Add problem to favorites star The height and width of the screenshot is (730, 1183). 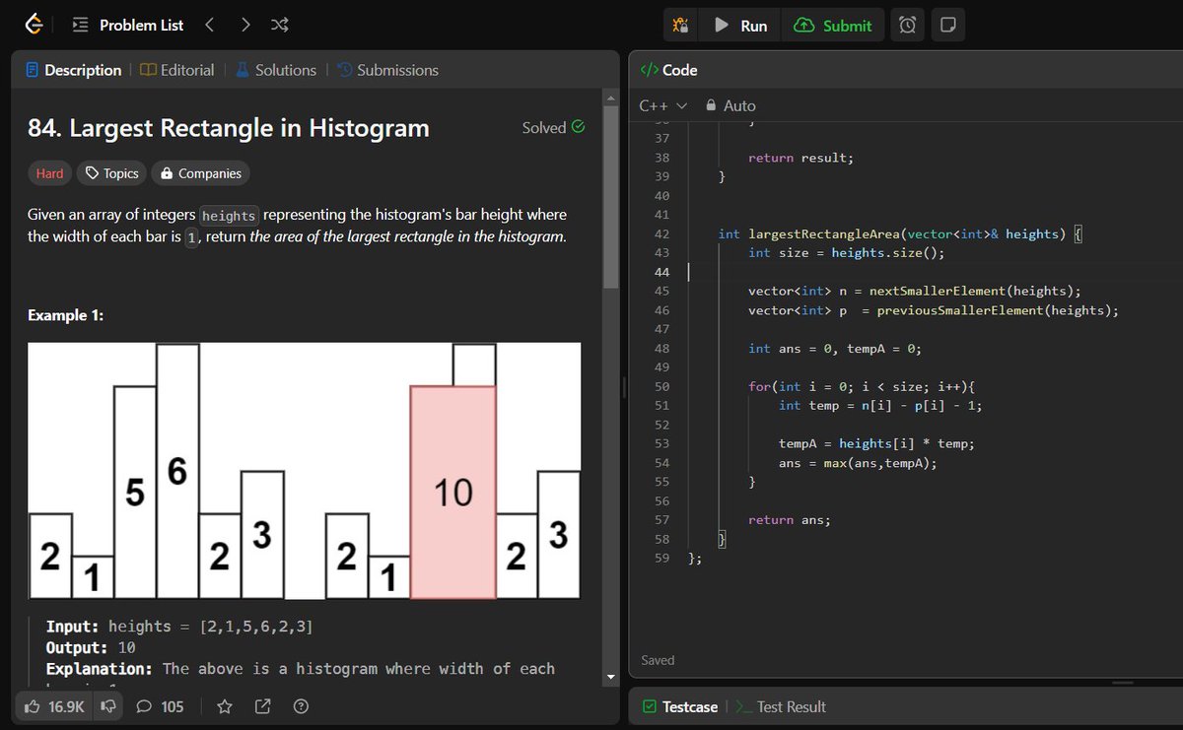[x=225, y=706]
